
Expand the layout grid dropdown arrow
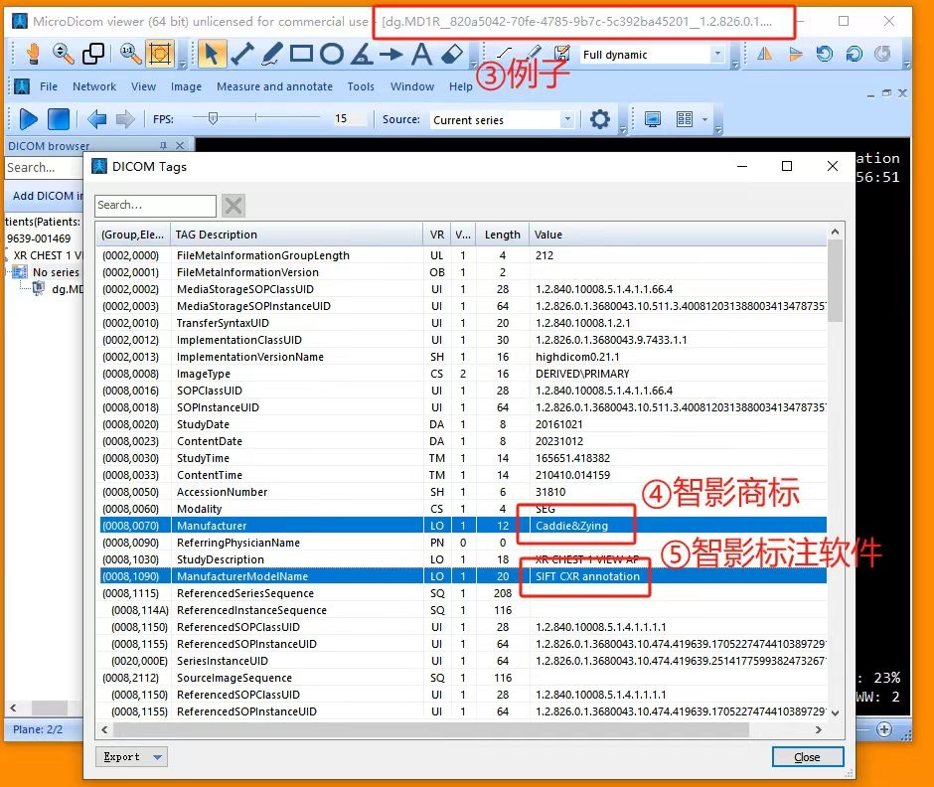704,119
